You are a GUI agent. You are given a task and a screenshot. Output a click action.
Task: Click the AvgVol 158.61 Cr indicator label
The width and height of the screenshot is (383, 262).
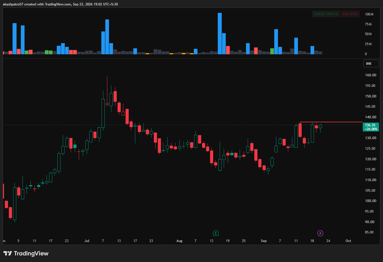(326, 14)
